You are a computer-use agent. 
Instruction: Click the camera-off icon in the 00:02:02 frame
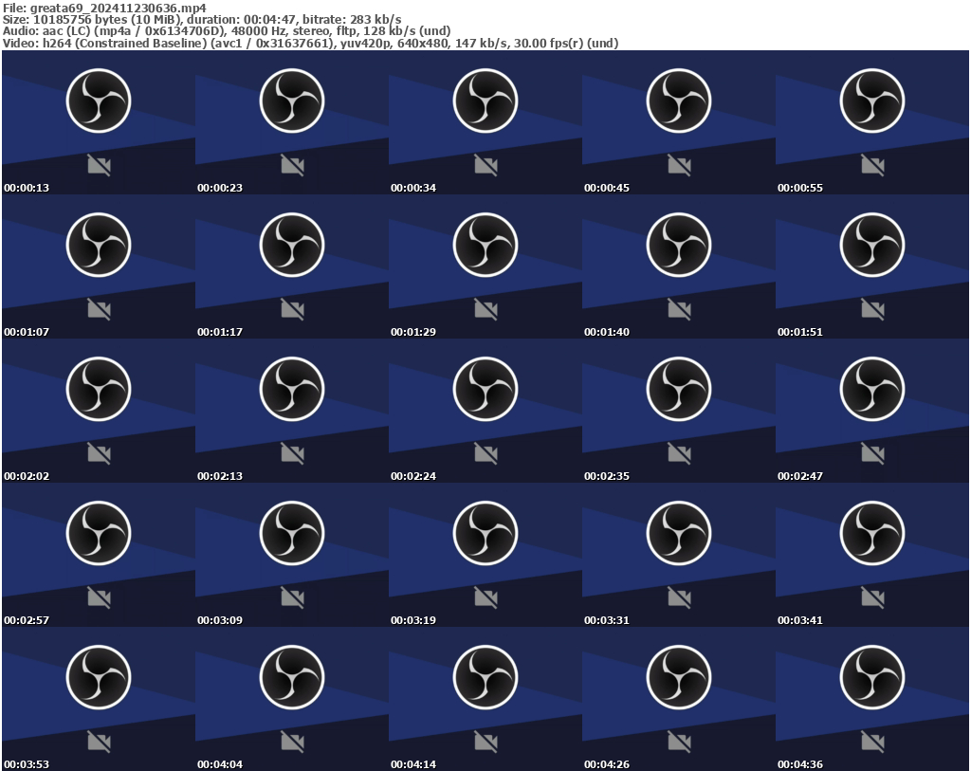click(x=99, y=454)
